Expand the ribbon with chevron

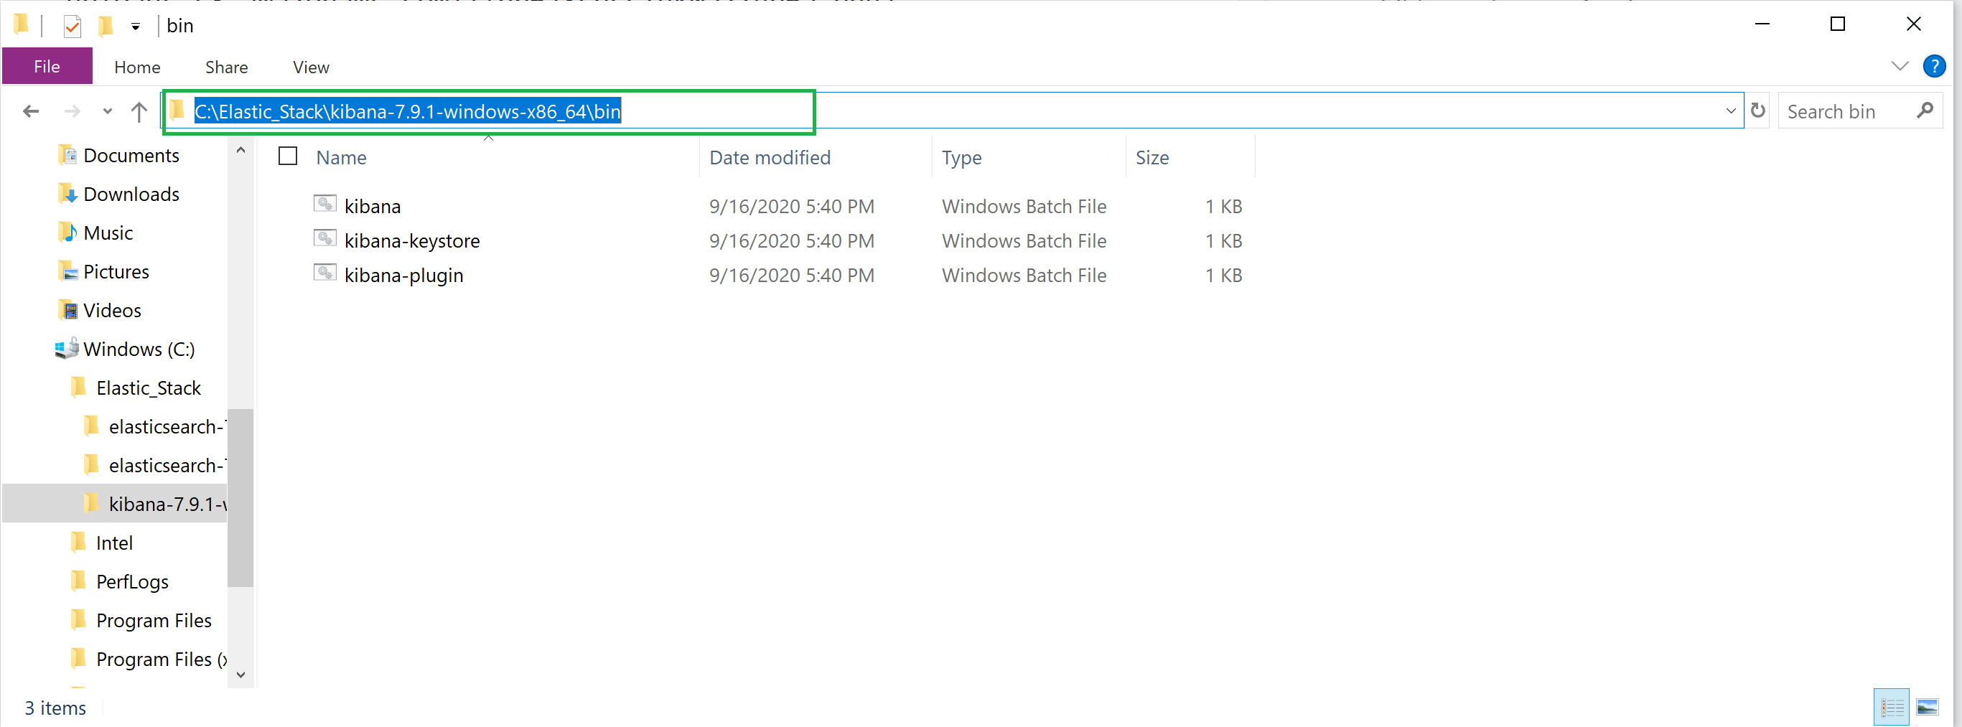pos(1900,67)
